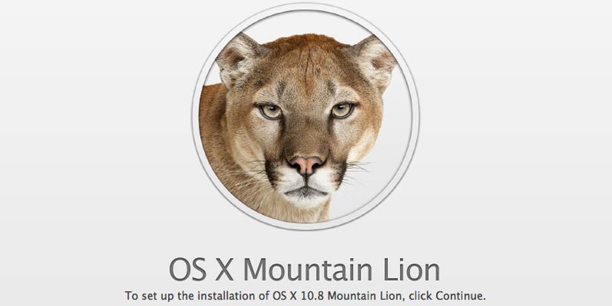Click the word "Lion" in the large title

412,268
